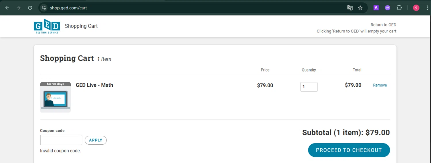Open the Chrome three-dot menu
The width and height of the screenshot is (431, 163).
(x=427, y=8)
